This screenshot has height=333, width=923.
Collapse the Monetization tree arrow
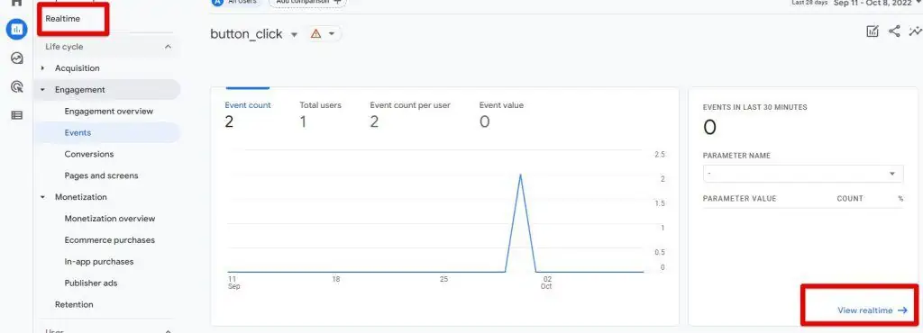point(42,197)
